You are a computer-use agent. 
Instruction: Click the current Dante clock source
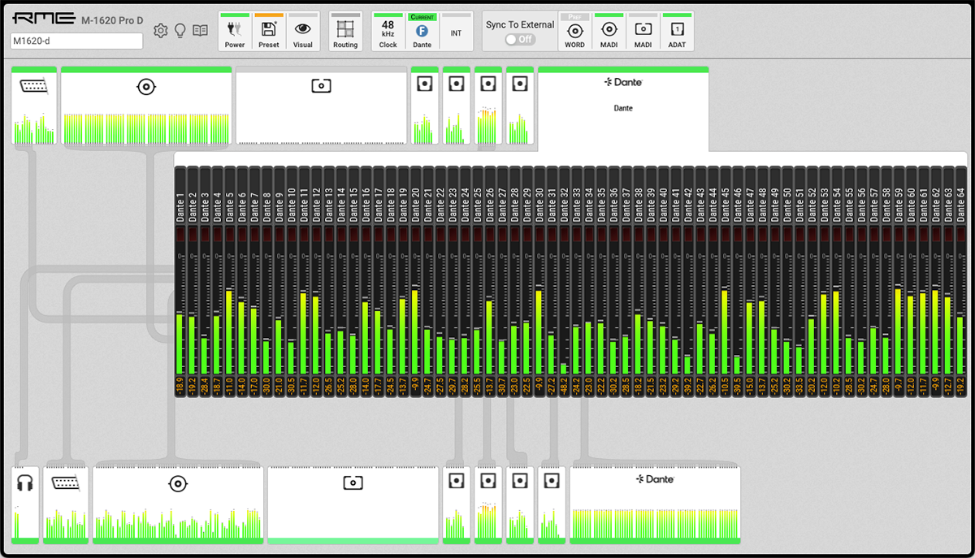tap(422, 32)
